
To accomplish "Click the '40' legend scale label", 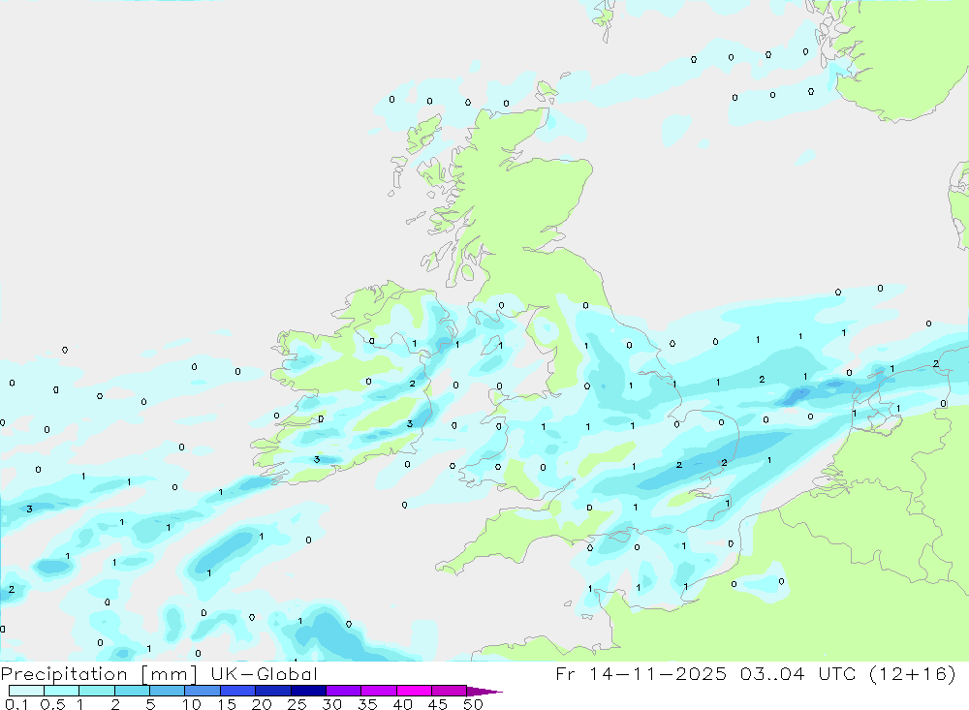I will click(x=402, y=704).
